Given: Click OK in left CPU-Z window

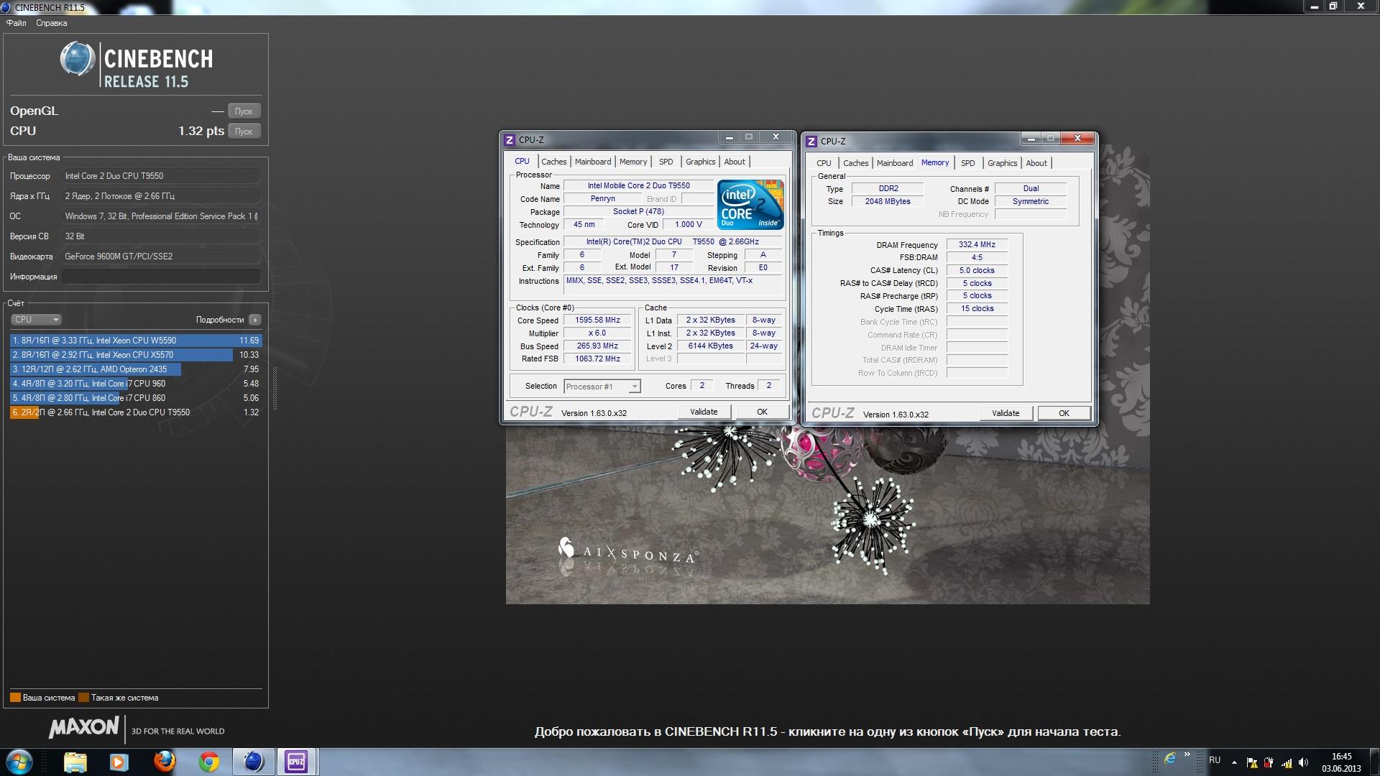Looking at the screenshot, I should click(x=762, y=412).
